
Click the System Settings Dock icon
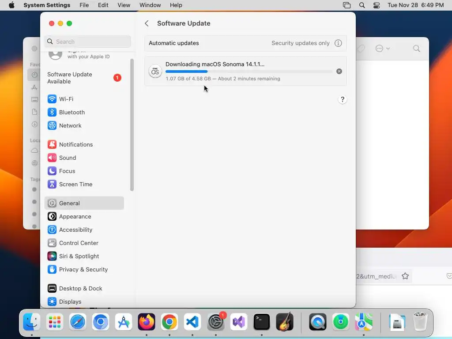(216, 322)
